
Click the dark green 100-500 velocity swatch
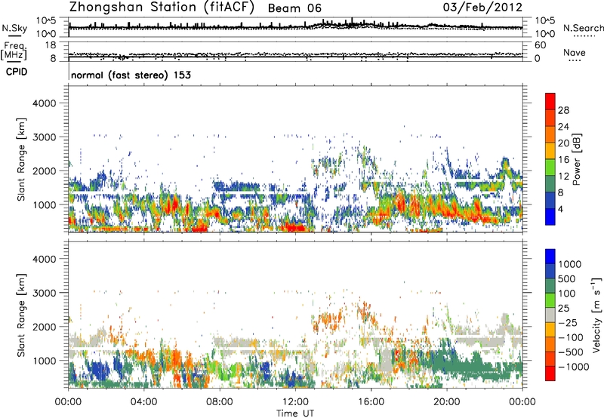550,286
